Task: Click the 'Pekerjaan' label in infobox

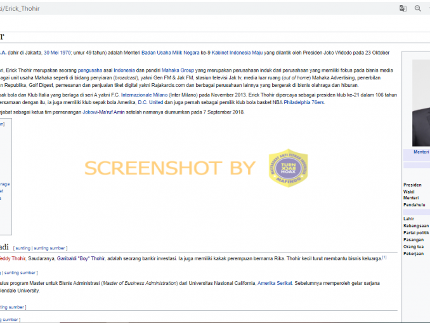Action: (414, 254)
